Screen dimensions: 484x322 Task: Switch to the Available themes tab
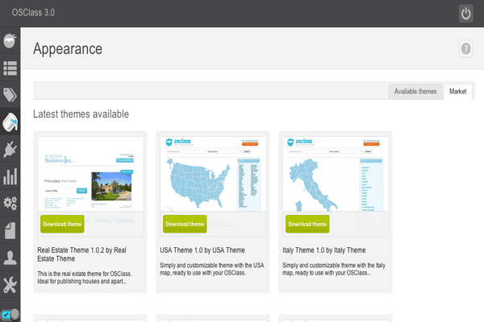pyautogui.click(x=415, y=91)
